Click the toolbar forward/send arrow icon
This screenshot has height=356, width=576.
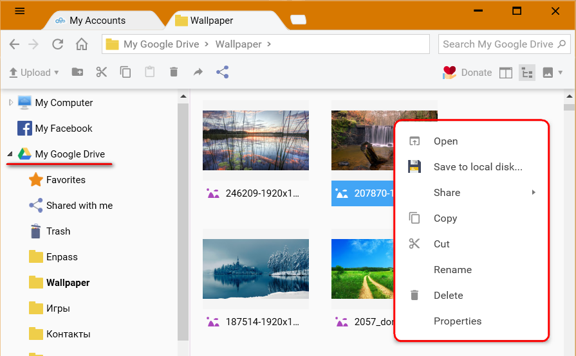pos(198,72)
